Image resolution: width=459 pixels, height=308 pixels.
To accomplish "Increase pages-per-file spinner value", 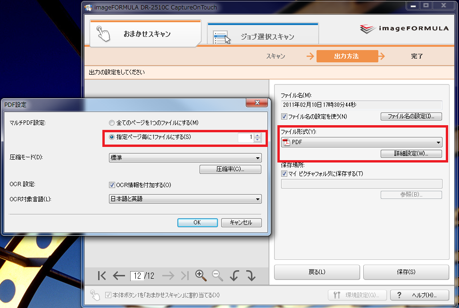I will pyautogui.click(x=257, y=135).
